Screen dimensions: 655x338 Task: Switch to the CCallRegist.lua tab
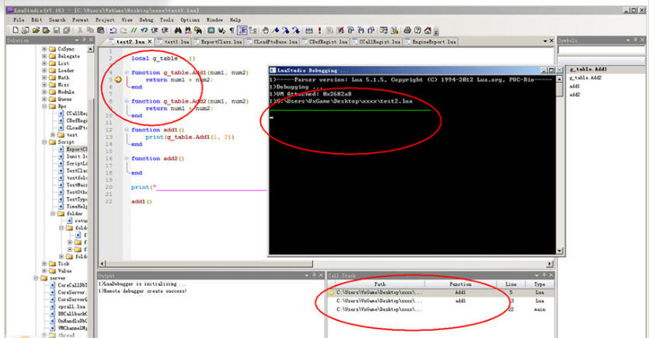point(377,42)
